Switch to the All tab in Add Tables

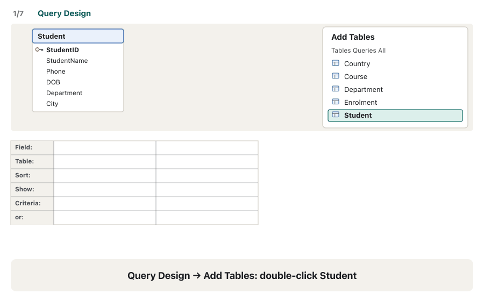click(x=382, y=51)
